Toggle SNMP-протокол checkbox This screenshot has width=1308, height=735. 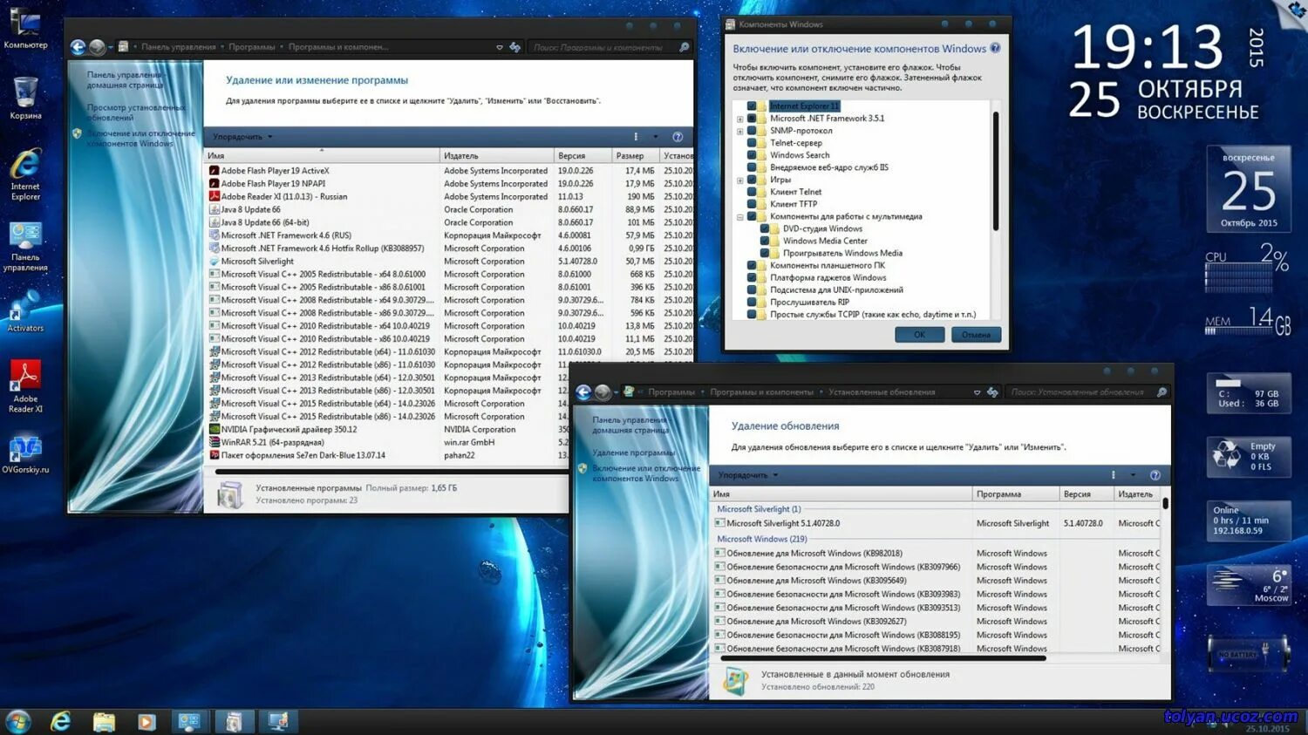click(752, 131)
